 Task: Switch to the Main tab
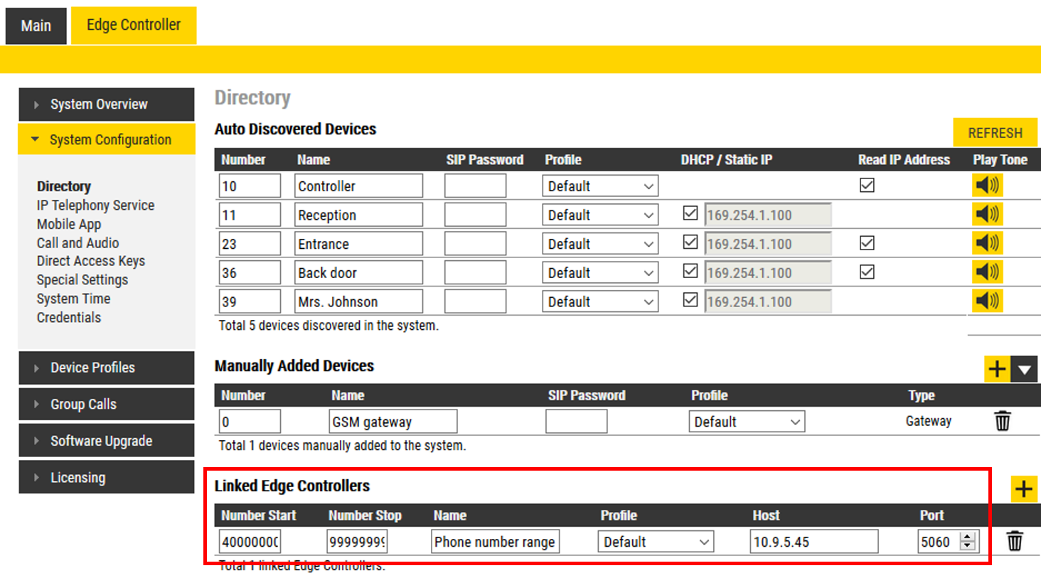coord(36,26)
